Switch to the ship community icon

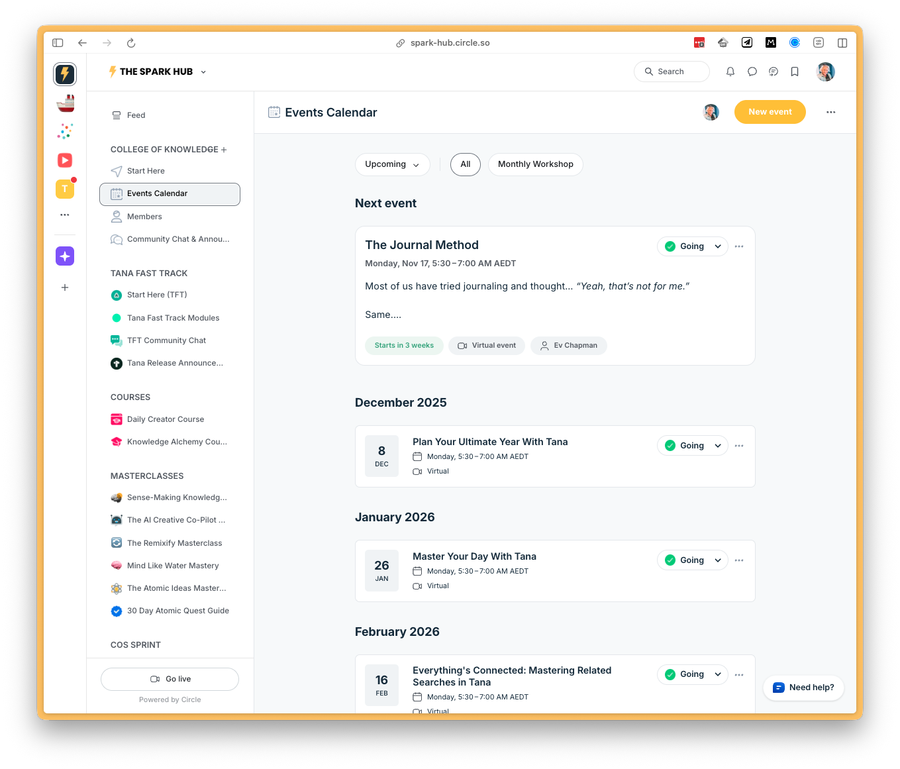[65, 103]
